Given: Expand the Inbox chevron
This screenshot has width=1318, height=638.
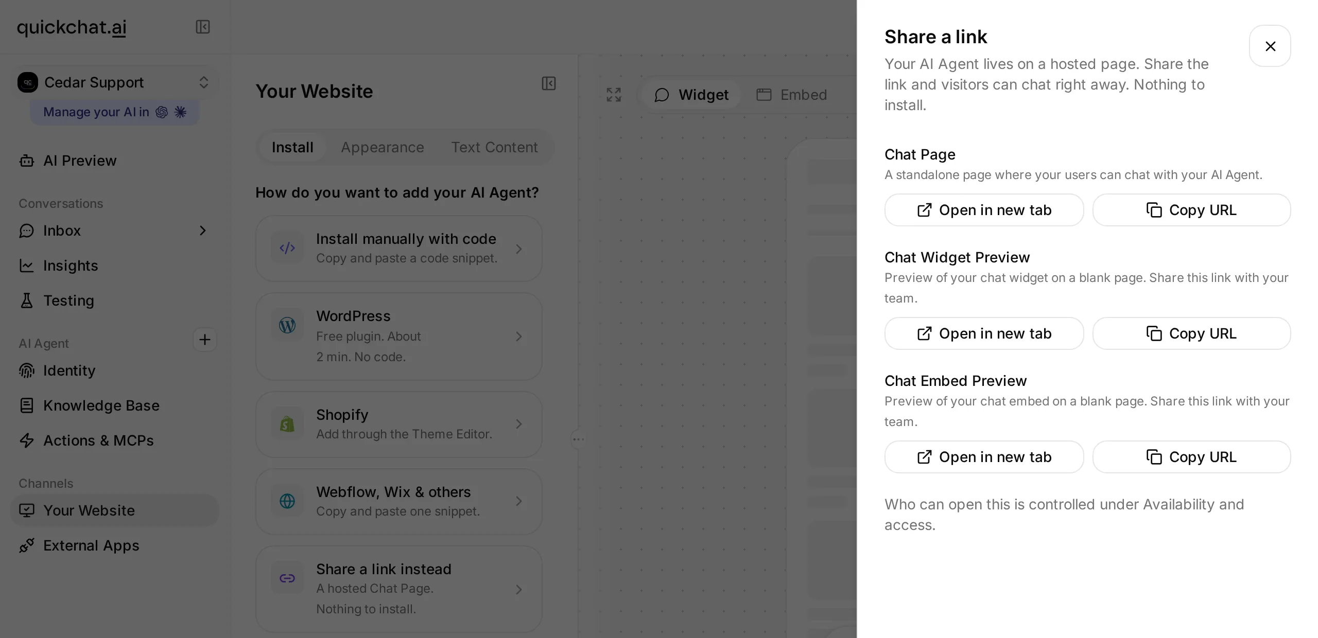Looking at the screenshot, I should pyautogui.click(x=203, y=231).
